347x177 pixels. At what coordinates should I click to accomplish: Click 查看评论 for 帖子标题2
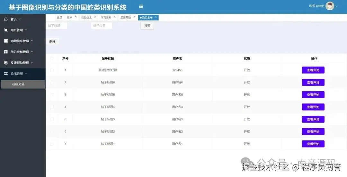point(313,131)
